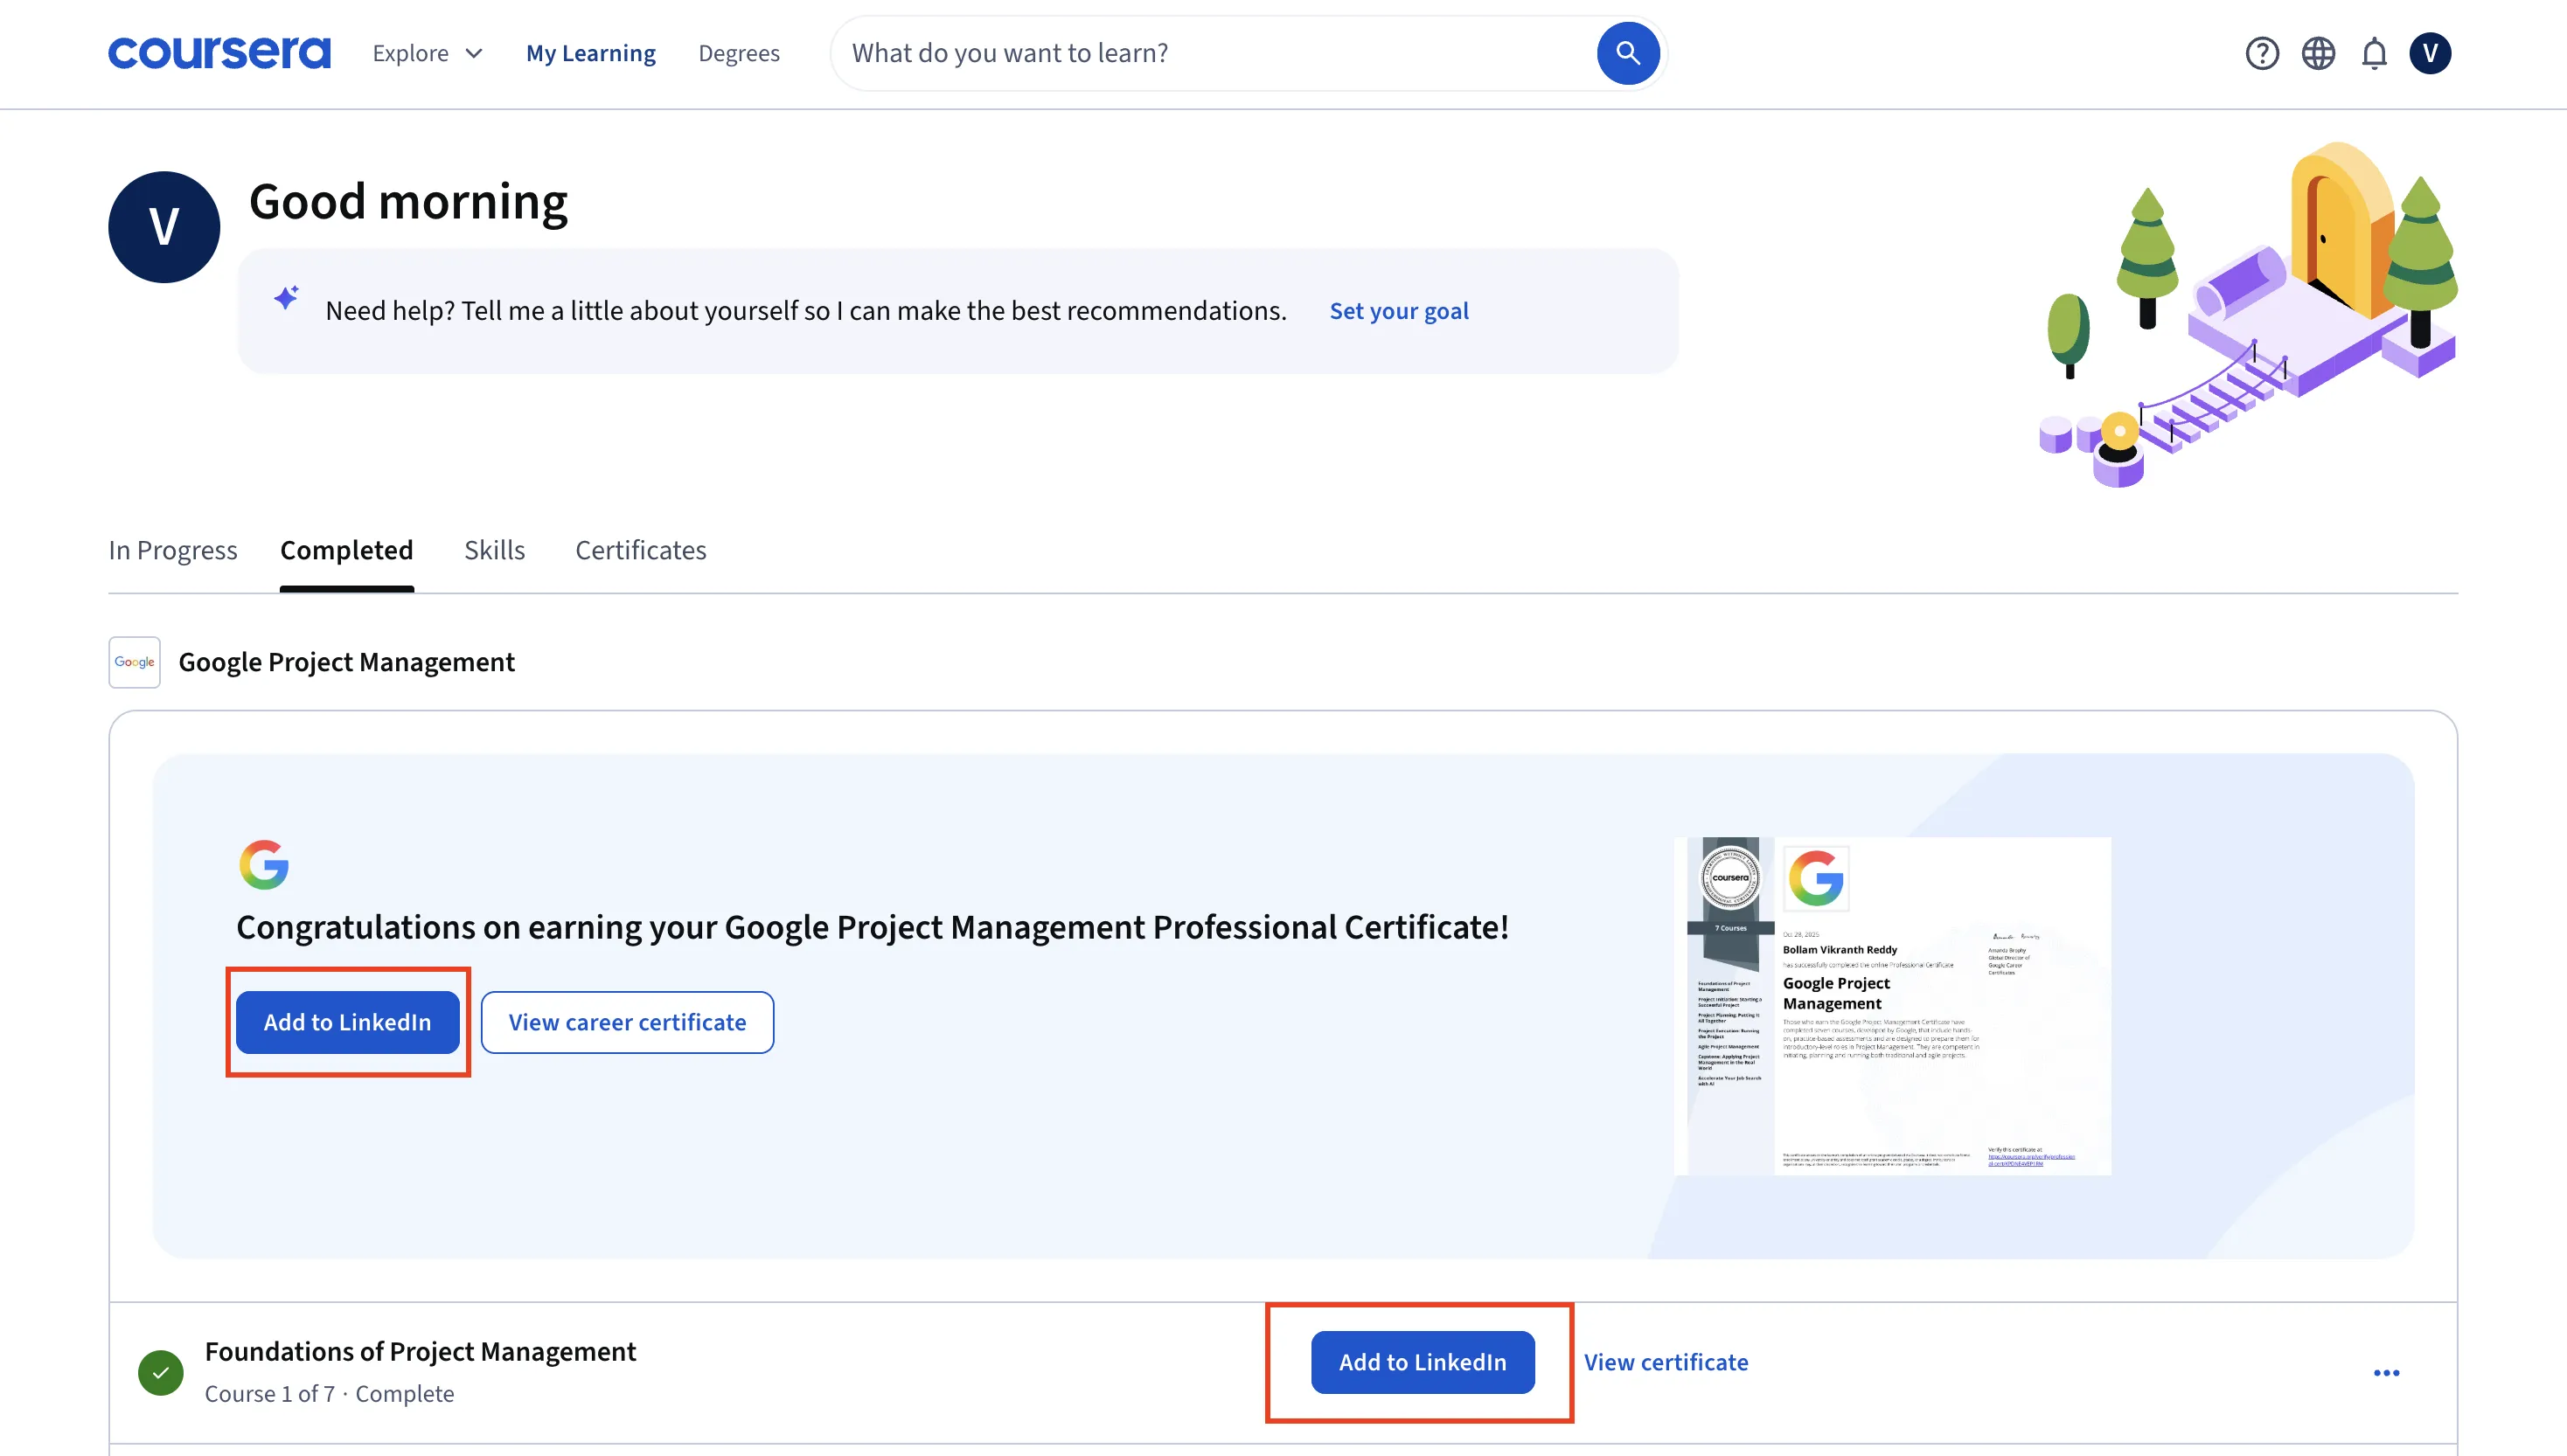The width and height of the screenshot is (2567, 1456).
Task: Add Foundations of Project Management to LinkedIn
Action: (1423, 1362)
